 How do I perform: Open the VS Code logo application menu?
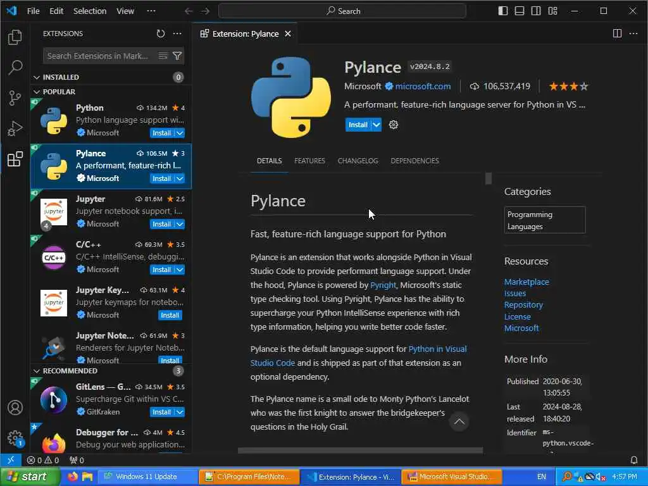click(x=11, y=11)
